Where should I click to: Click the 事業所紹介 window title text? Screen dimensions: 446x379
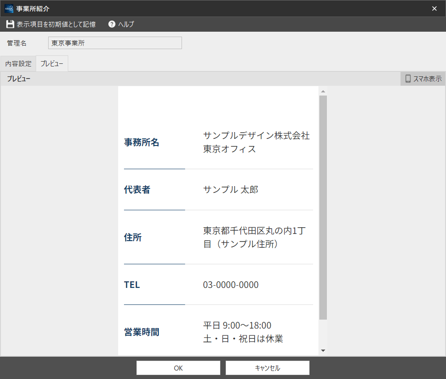tap(33, 9)
